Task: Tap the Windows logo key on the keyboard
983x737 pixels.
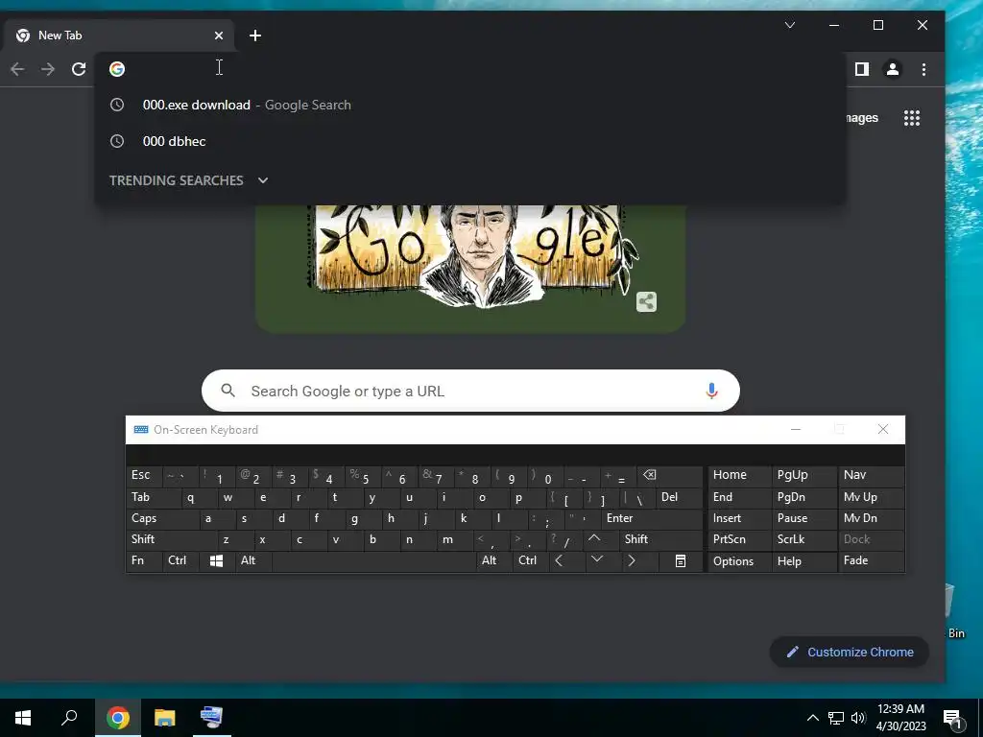Action: point(216,560)
